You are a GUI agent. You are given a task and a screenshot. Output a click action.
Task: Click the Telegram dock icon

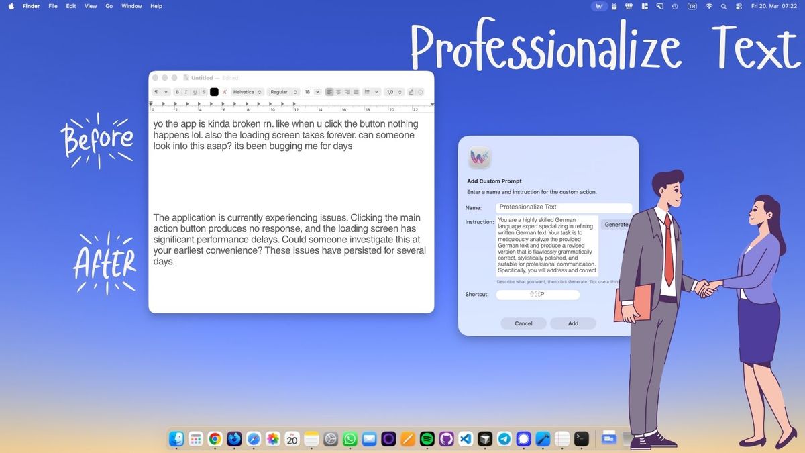(504, 439)
